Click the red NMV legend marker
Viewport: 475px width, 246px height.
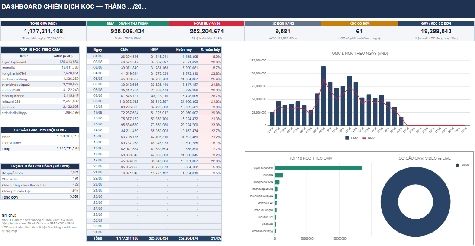(x=364, y=138)
